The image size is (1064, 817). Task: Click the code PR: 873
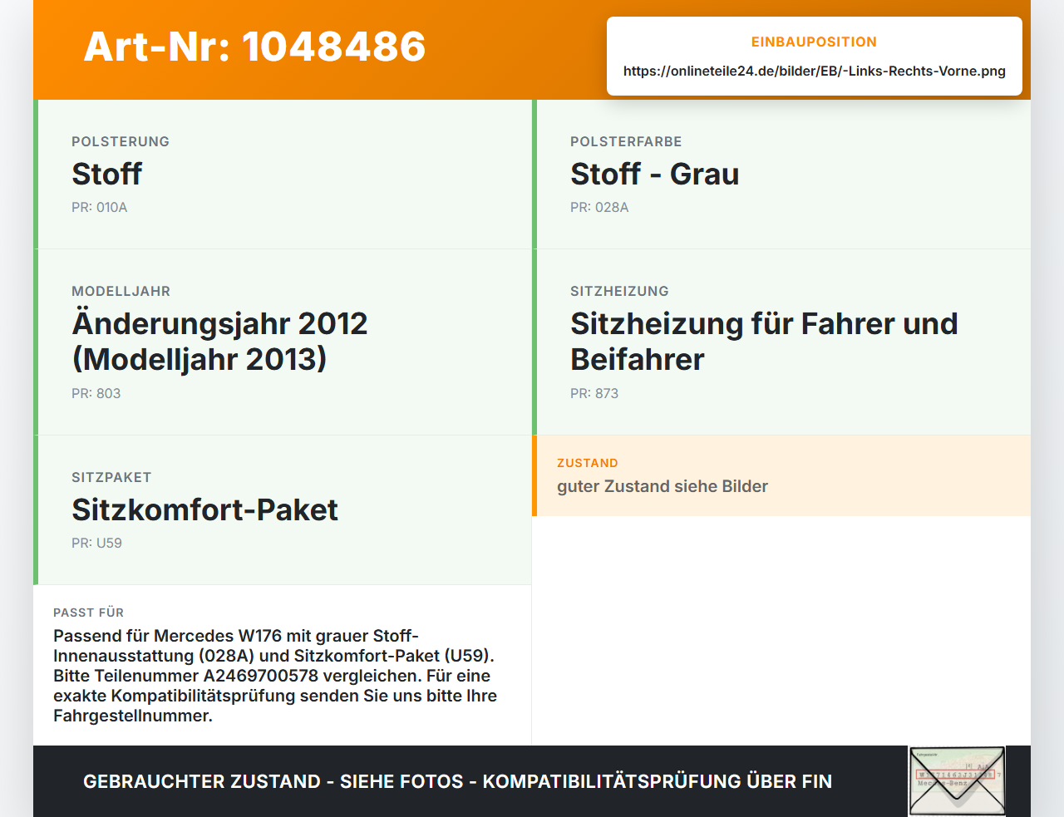point(594,393)
